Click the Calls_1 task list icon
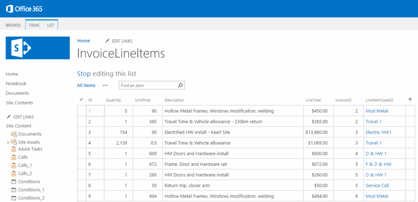The width and height of the screenshot is (418, 202). point(14,165)
